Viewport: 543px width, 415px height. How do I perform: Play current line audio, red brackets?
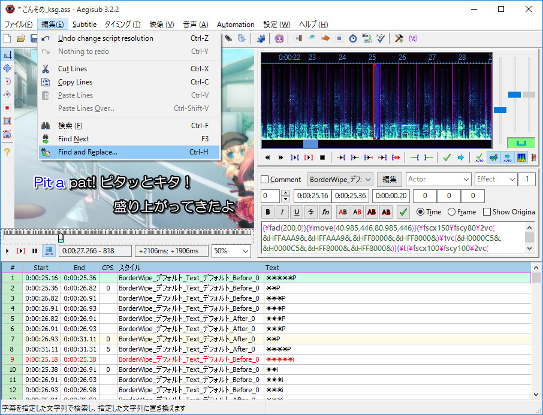[309, 157]
